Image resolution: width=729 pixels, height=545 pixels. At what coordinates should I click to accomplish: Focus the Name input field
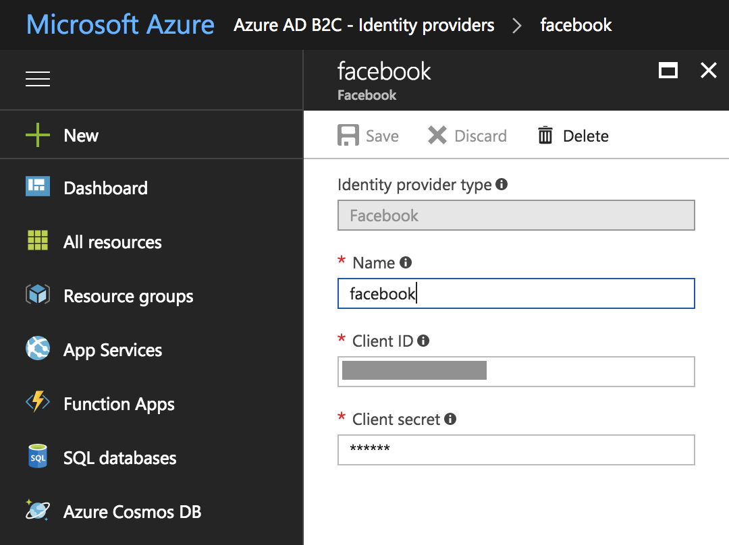516,293
